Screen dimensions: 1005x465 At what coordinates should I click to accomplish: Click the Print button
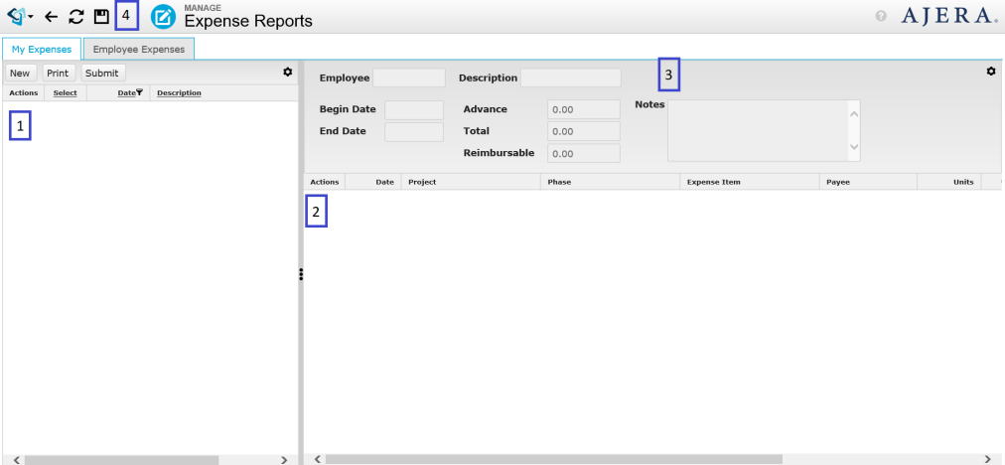pyautogui.click(x=58, y=73)
